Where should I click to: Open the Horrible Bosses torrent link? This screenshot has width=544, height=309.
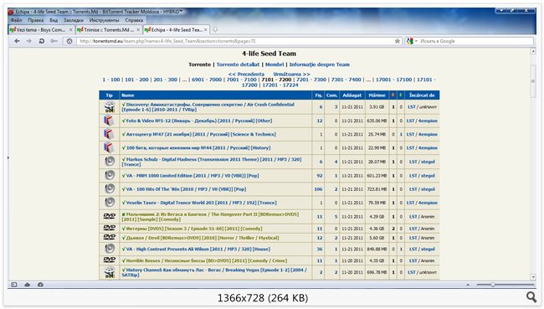(x=206, y=260)
